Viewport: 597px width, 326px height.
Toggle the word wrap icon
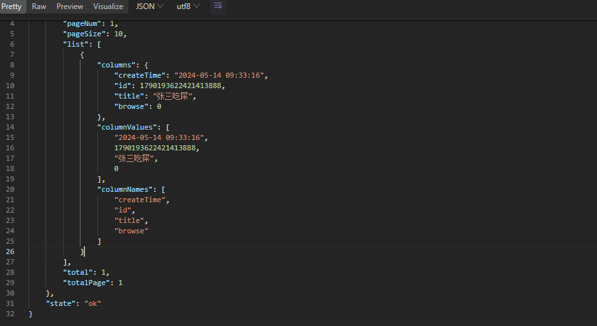click(x=218, y=6)
